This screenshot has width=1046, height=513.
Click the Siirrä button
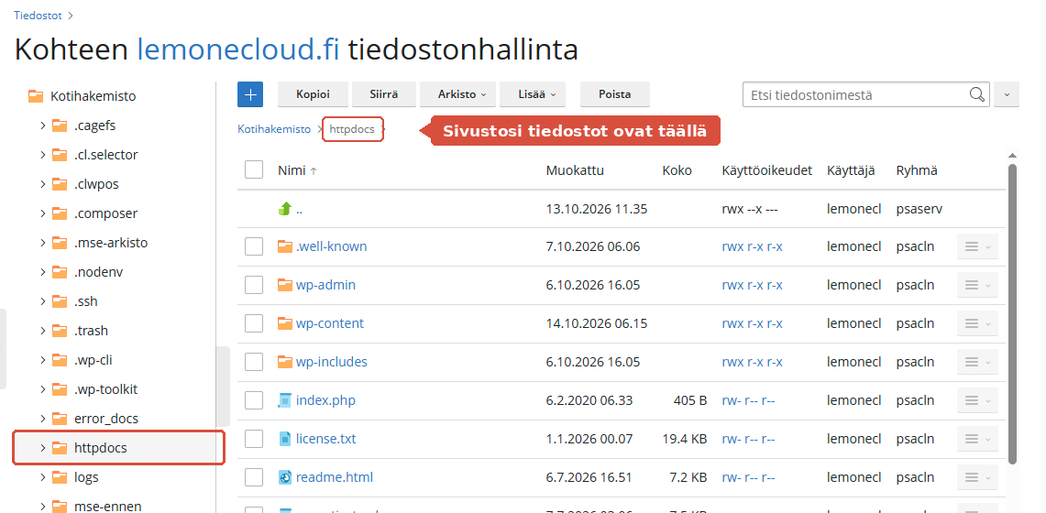point(384,94)
